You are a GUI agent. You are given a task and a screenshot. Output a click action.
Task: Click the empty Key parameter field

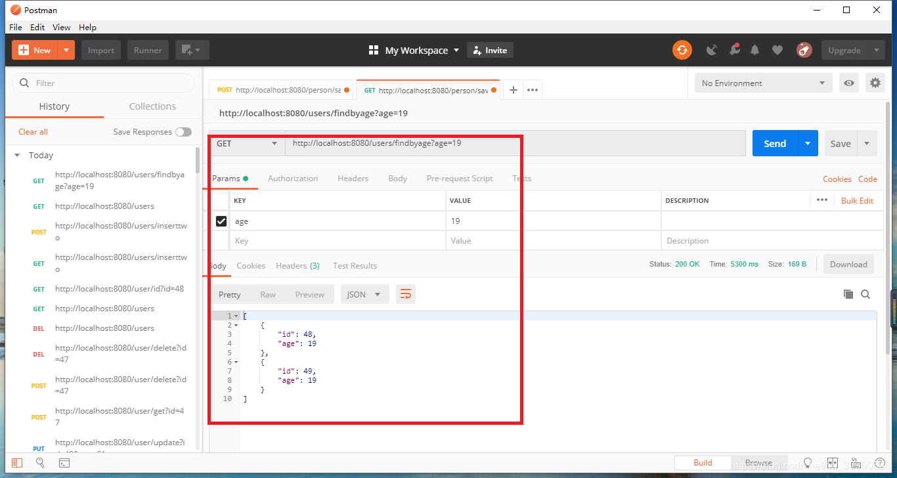pos(338,241)
